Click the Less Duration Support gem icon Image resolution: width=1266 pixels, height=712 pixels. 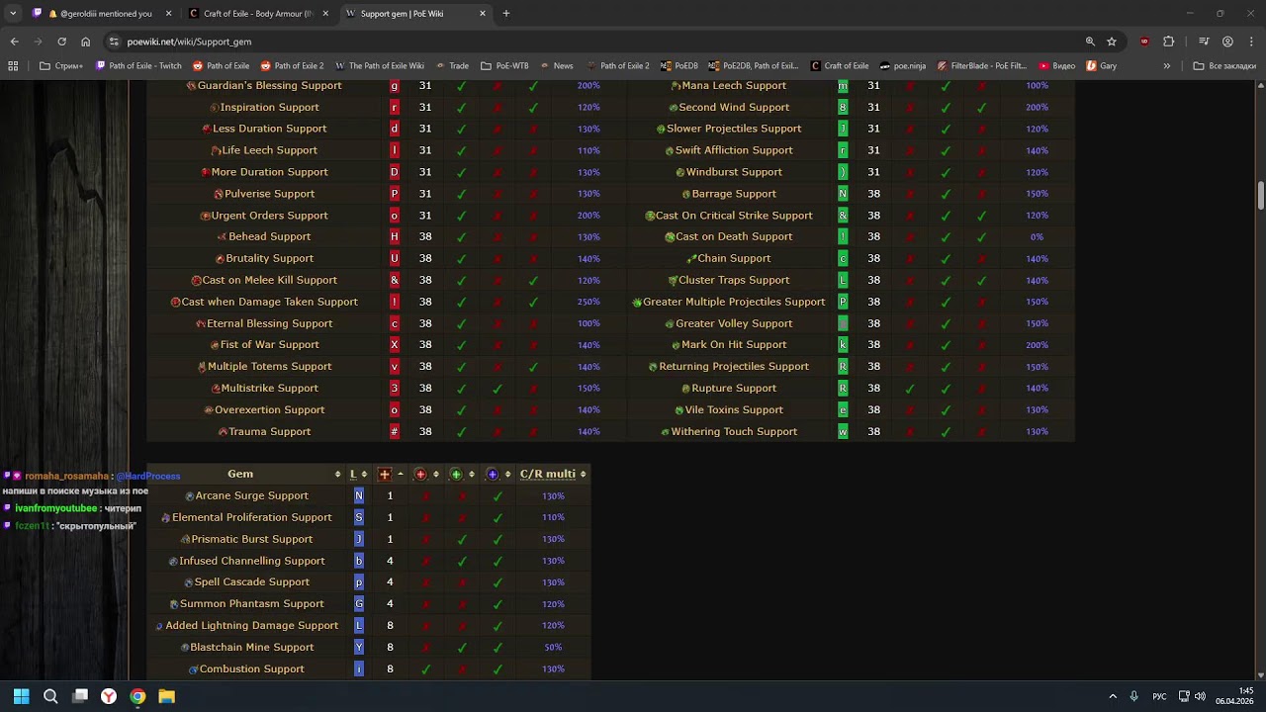[x=207, y=130]
